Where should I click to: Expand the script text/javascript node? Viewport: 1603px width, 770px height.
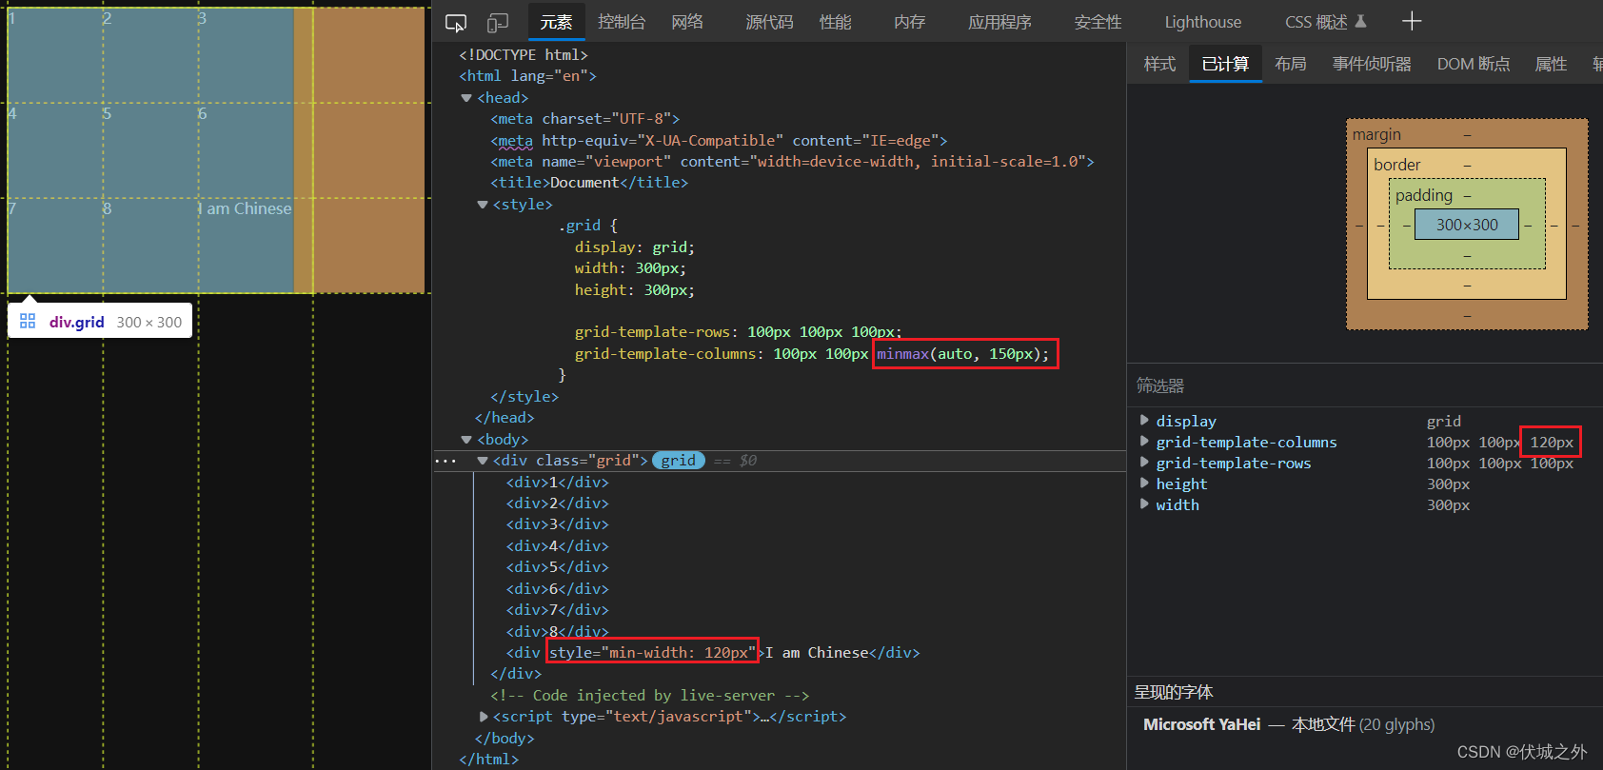pyautogui.click(x=484, y=717)
